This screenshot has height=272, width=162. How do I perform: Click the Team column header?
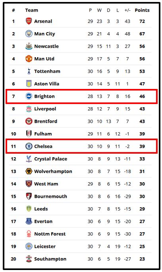32,10
